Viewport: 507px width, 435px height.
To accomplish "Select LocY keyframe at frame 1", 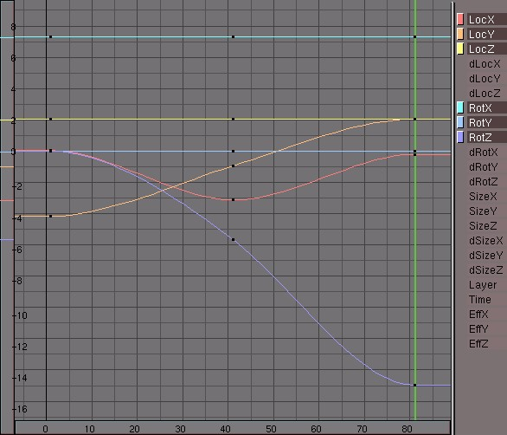I will [50, 216].
